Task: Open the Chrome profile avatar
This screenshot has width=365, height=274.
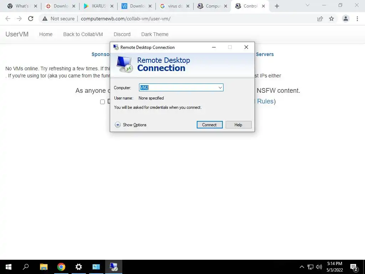Action: (346, 19)
